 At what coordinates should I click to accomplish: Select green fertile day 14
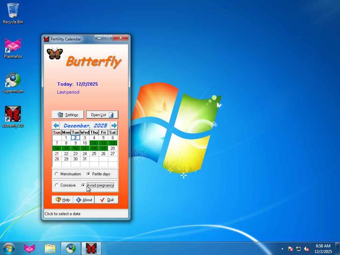pyautogui.click(x=57, y=148)
